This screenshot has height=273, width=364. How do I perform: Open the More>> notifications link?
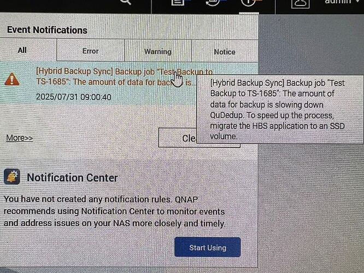coord(20,138)
